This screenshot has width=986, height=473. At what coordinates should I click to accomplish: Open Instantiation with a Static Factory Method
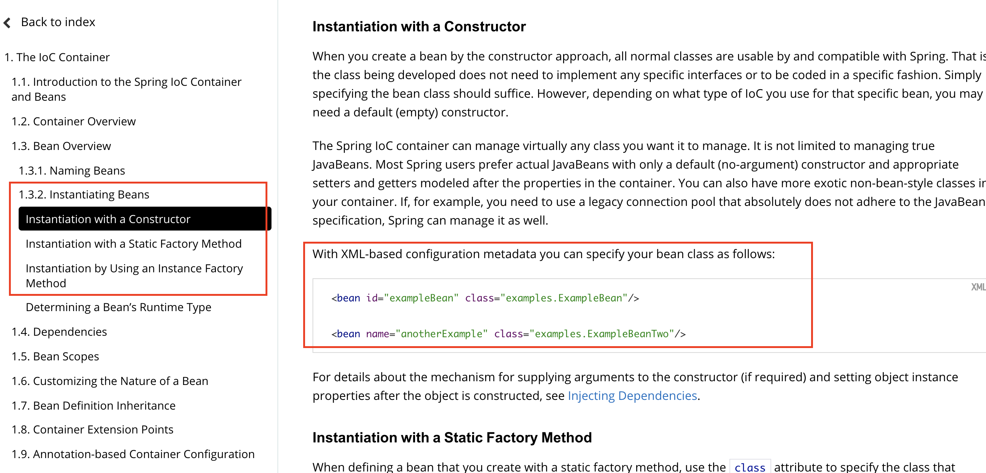click(133, 244)
